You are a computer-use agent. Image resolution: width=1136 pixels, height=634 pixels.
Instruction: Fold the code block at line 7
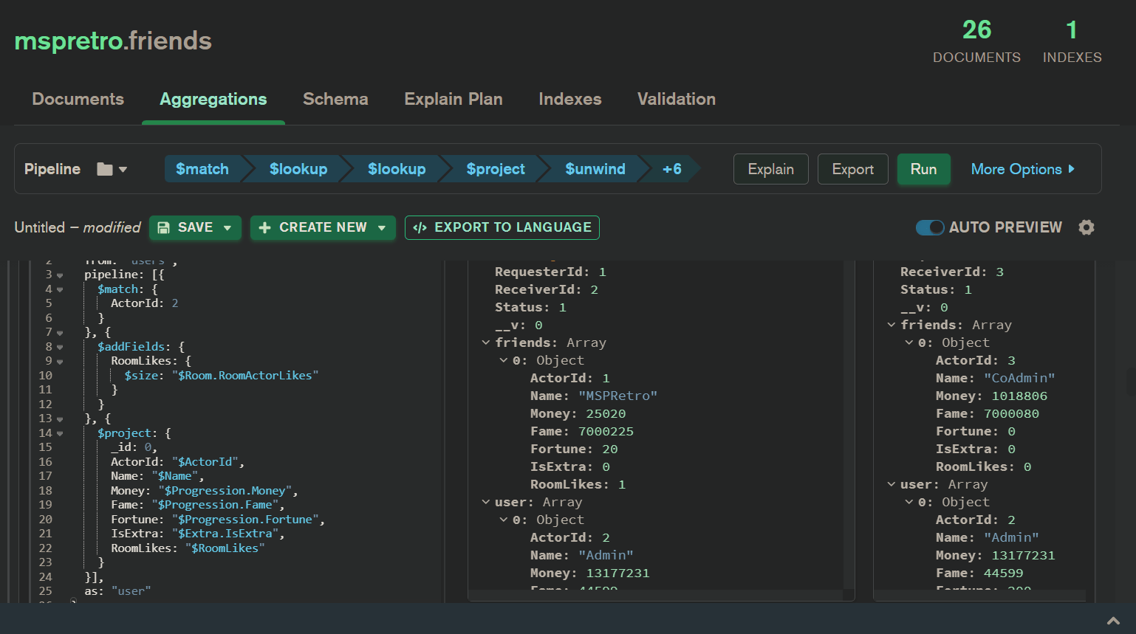(x=60, y=333)
